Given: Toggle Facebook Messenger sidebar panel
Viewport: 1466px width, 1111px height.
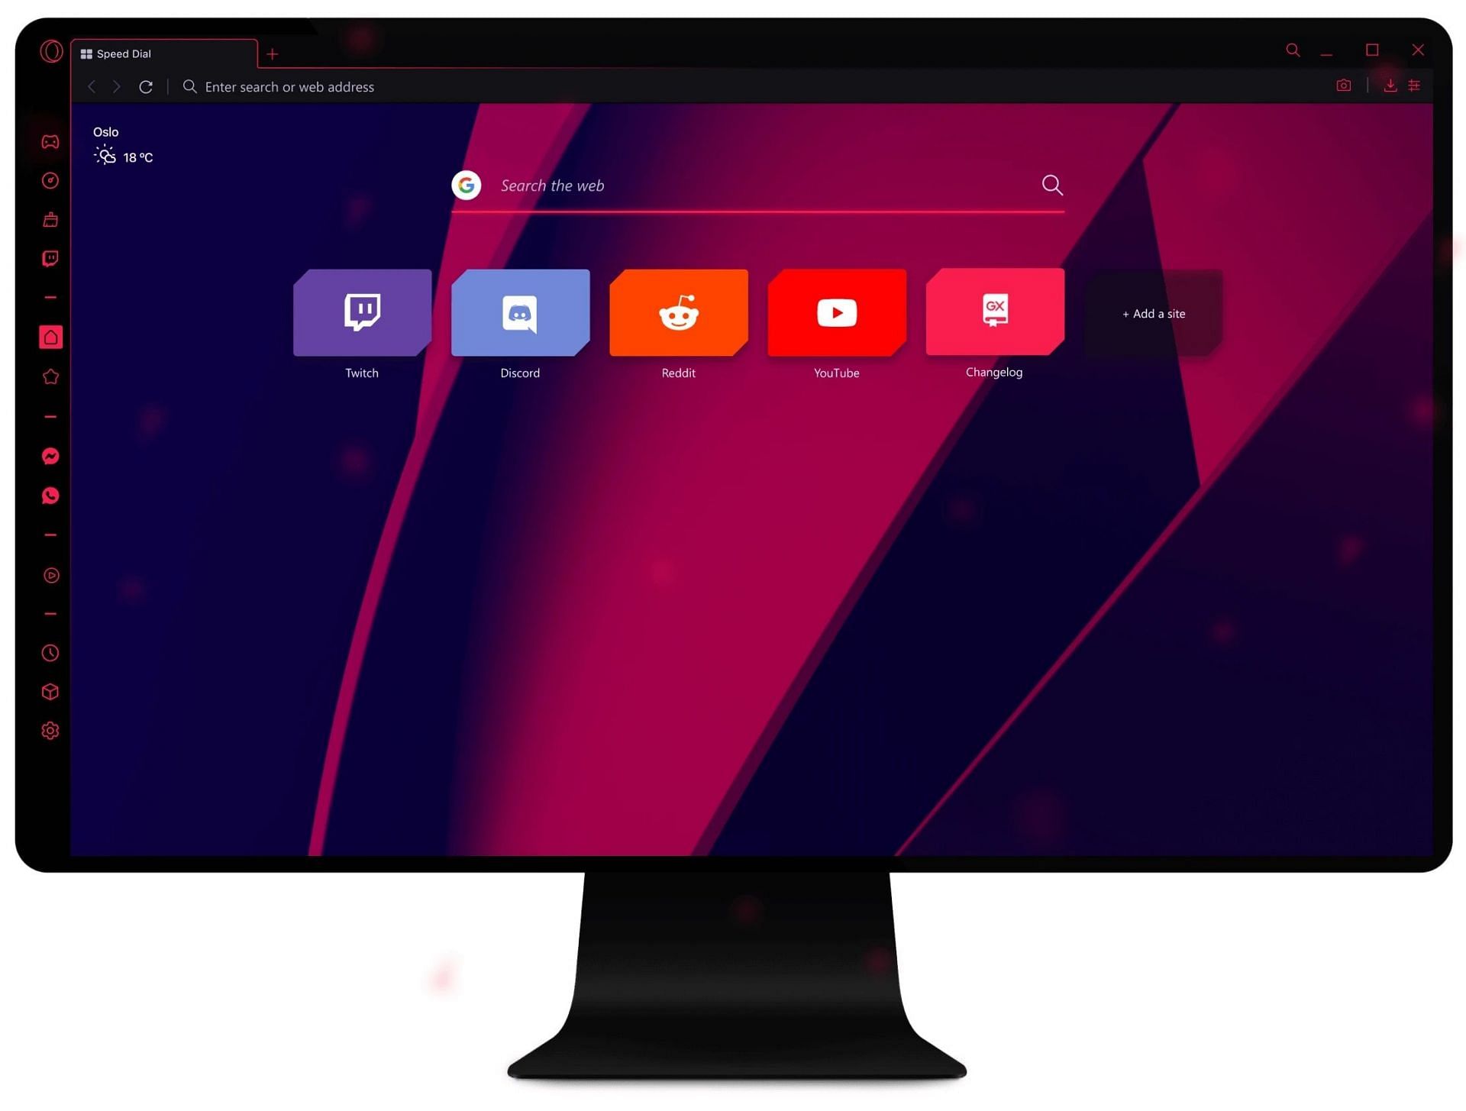Looking at the screenshot, I should click(x=51, y=455).
